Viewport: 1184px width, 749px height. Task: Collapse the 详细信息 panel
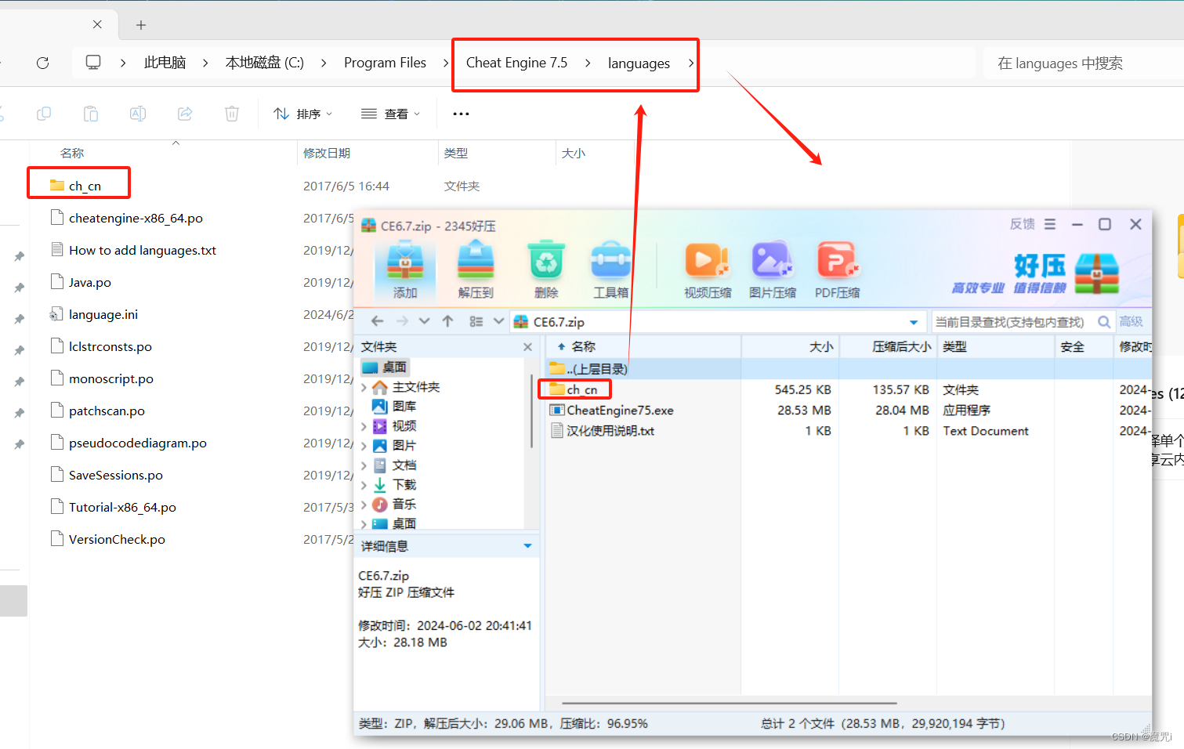point(527,546)
